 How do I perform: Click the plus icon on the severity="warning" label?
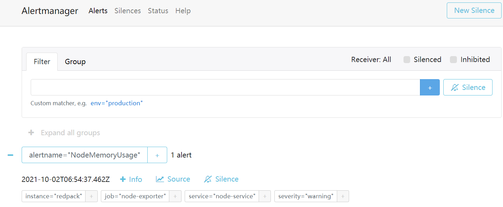pos(342,196)
